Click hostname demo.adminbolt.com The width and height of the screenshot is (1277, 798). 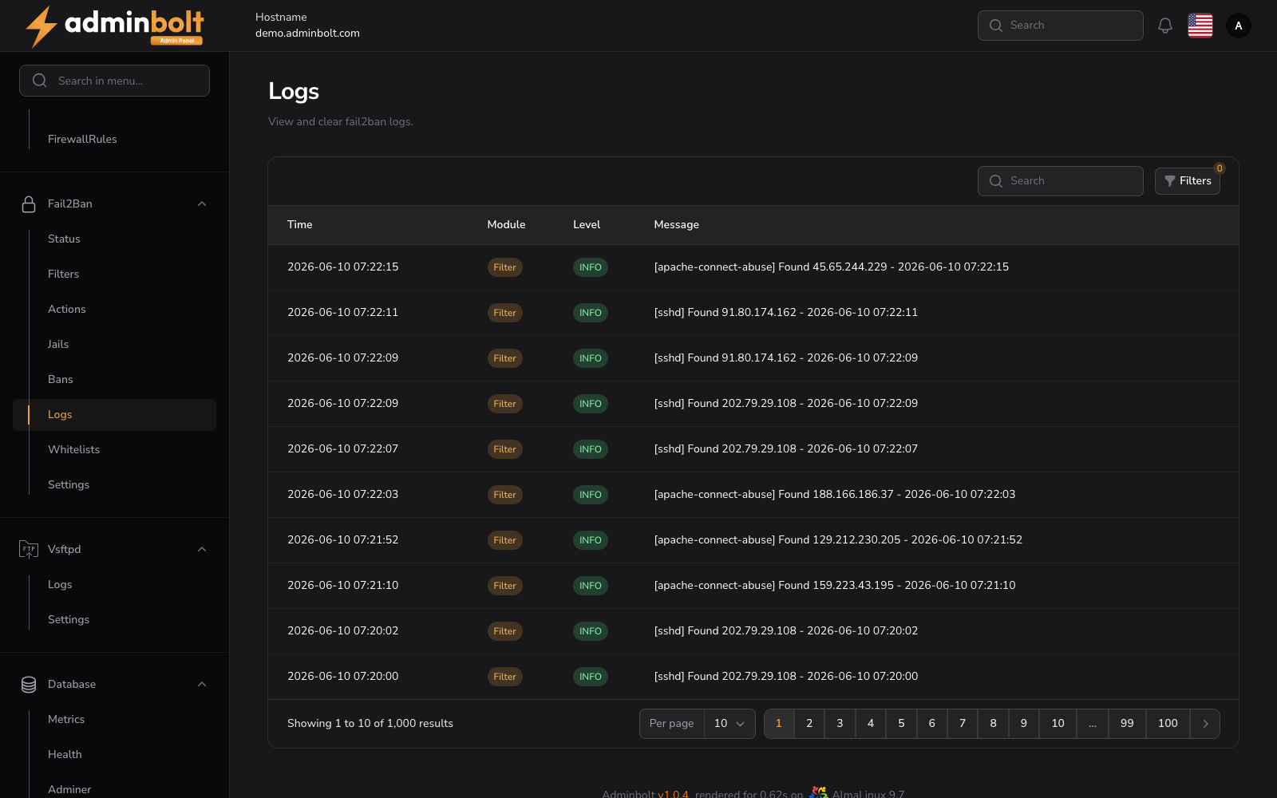point(307,34)
